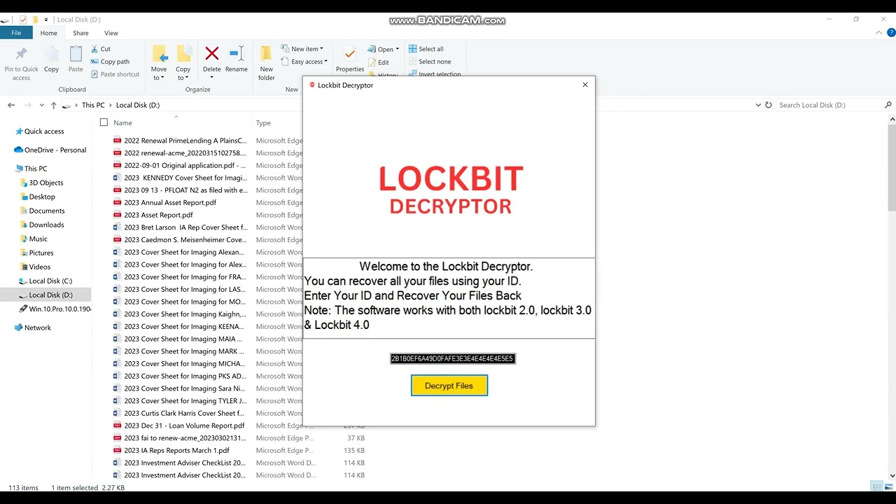Open Pictures folder in sidebar

[41, 253]
